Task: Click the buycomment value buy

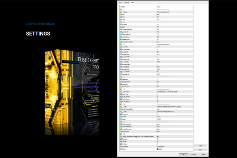Action: coord(158,82)
